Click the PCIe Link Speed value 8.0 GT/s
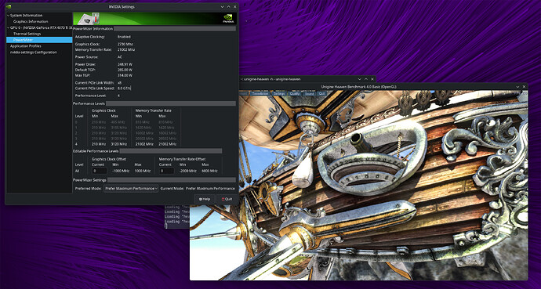541x289 pixels. tap(124, 89)
